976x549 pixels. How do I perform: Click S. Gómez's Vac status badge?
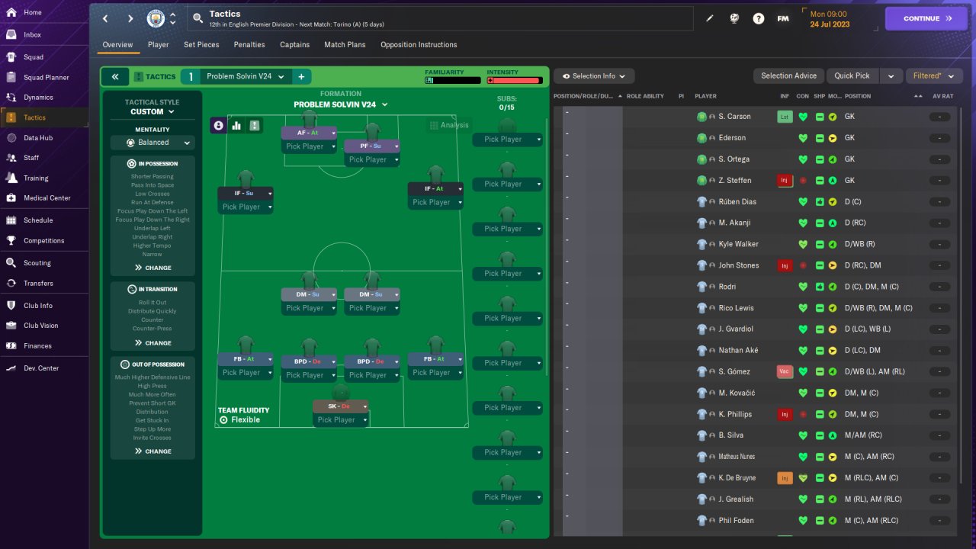pos(783,372)
